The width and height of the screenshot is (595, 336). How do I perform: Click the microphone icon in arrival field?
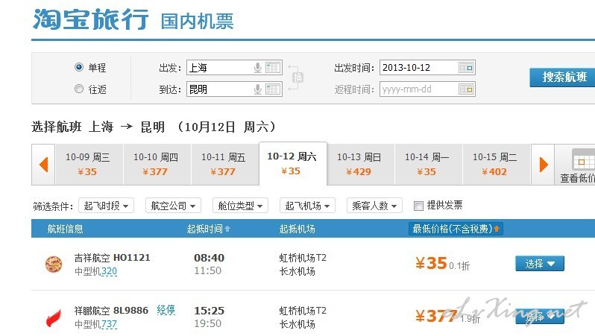(x=258, y=89)
